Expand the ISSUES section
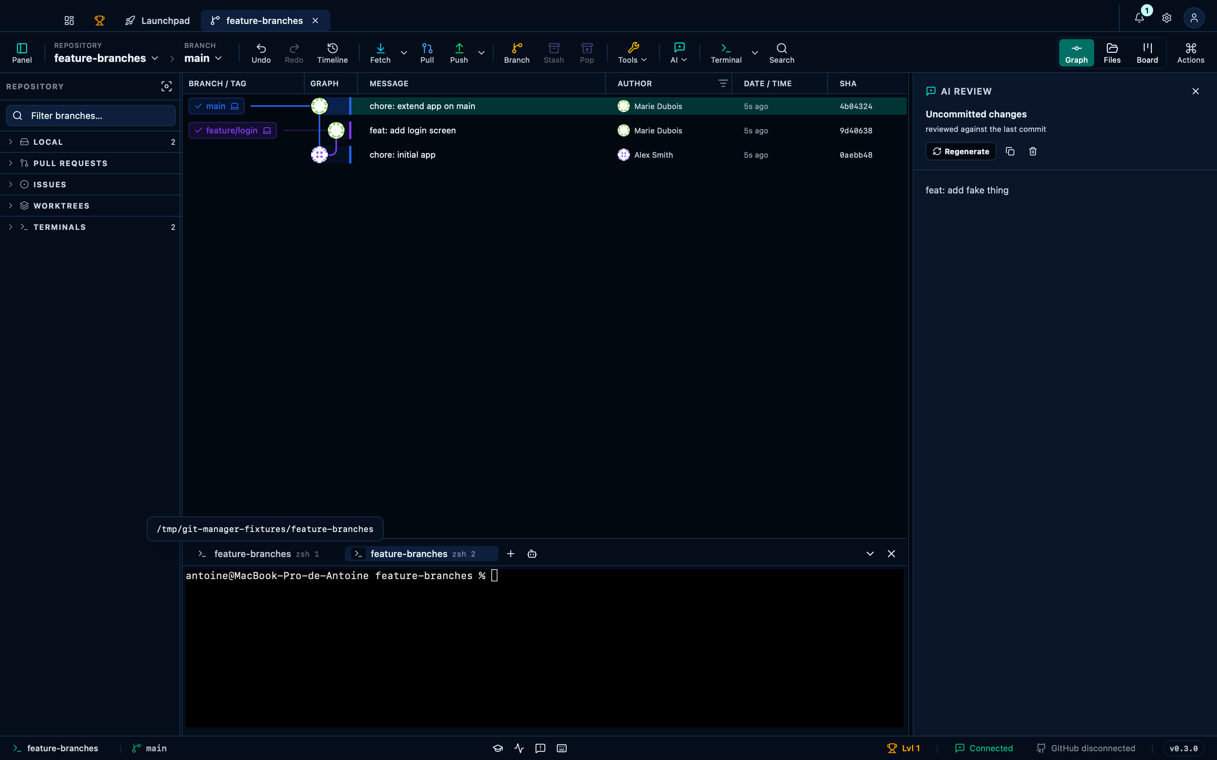This screenshot has height=760, width=1217. coord(91,184)
